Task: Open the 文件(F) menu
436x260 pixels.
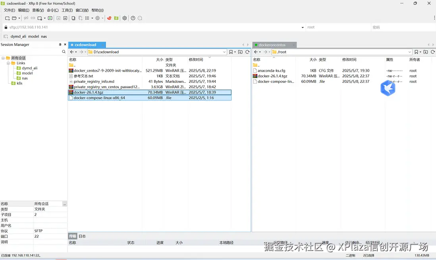Action: tap(10, 10)
